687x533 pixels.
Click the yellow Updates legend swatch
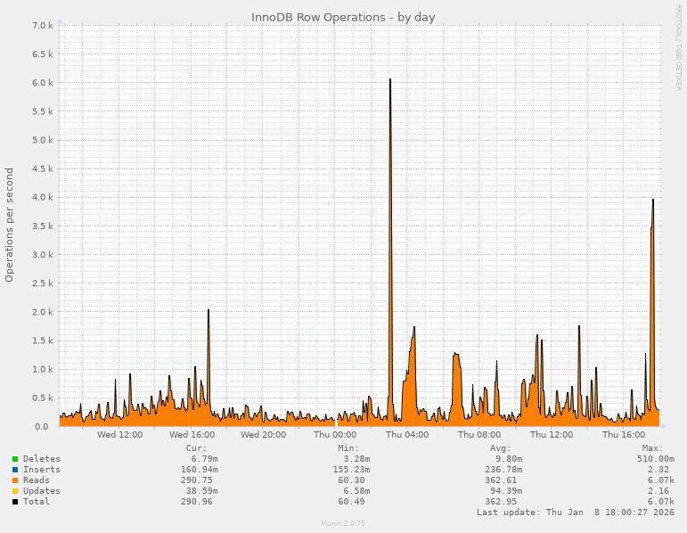tap(15, 491)
